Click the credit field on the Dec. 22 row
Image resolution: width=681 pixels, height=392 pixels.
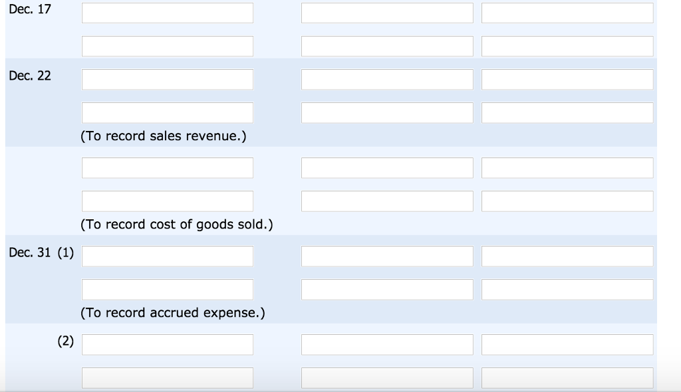[x=567, y=78]
